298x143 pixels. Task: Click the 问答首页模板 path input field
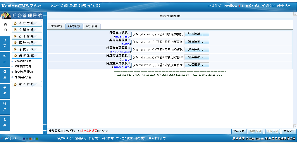tap(157, 34)
